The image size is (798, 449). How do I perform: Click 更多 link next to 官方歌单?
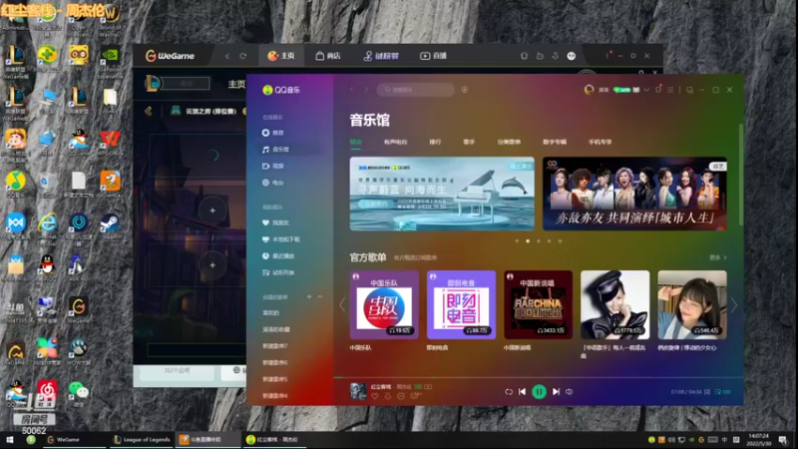click(x=718, y=257)
